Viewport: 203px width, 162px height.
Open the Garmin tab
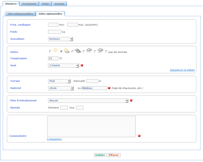click(59, 4)
